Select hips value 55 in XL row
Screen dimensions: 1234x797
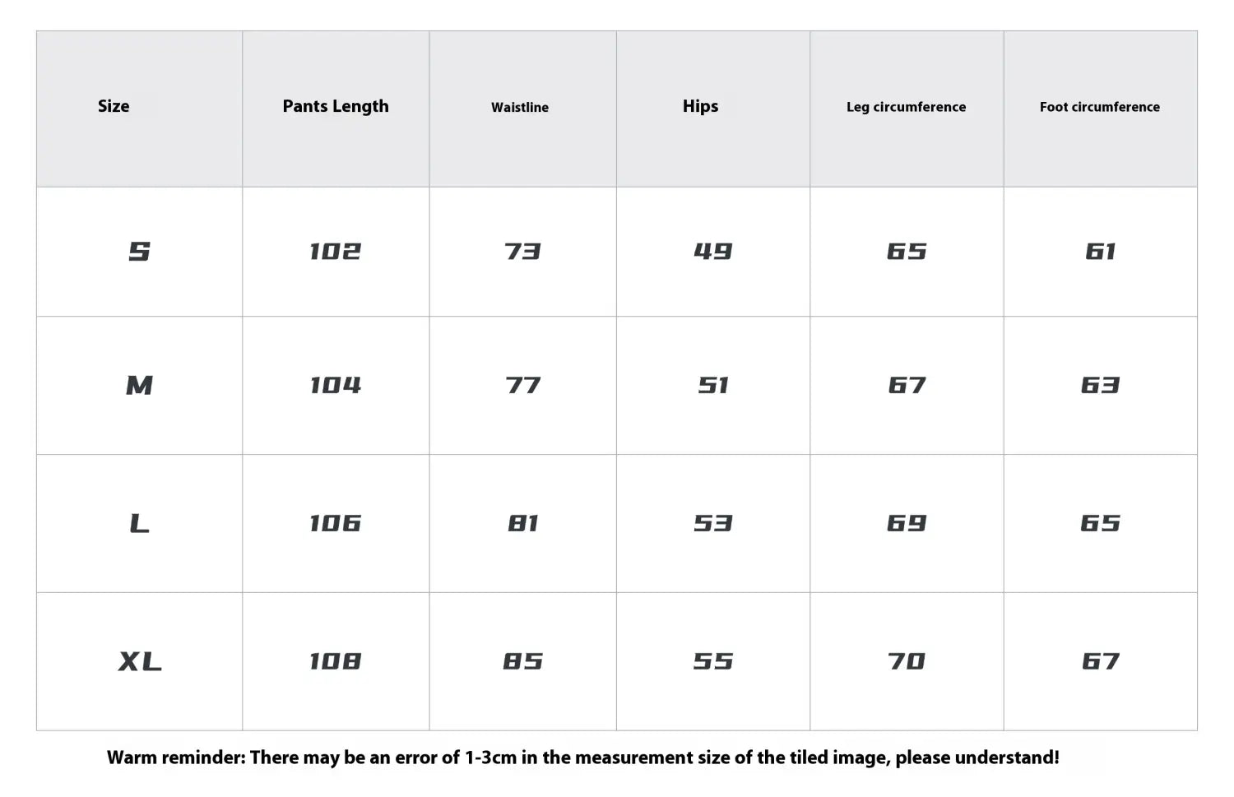point(712,661)
